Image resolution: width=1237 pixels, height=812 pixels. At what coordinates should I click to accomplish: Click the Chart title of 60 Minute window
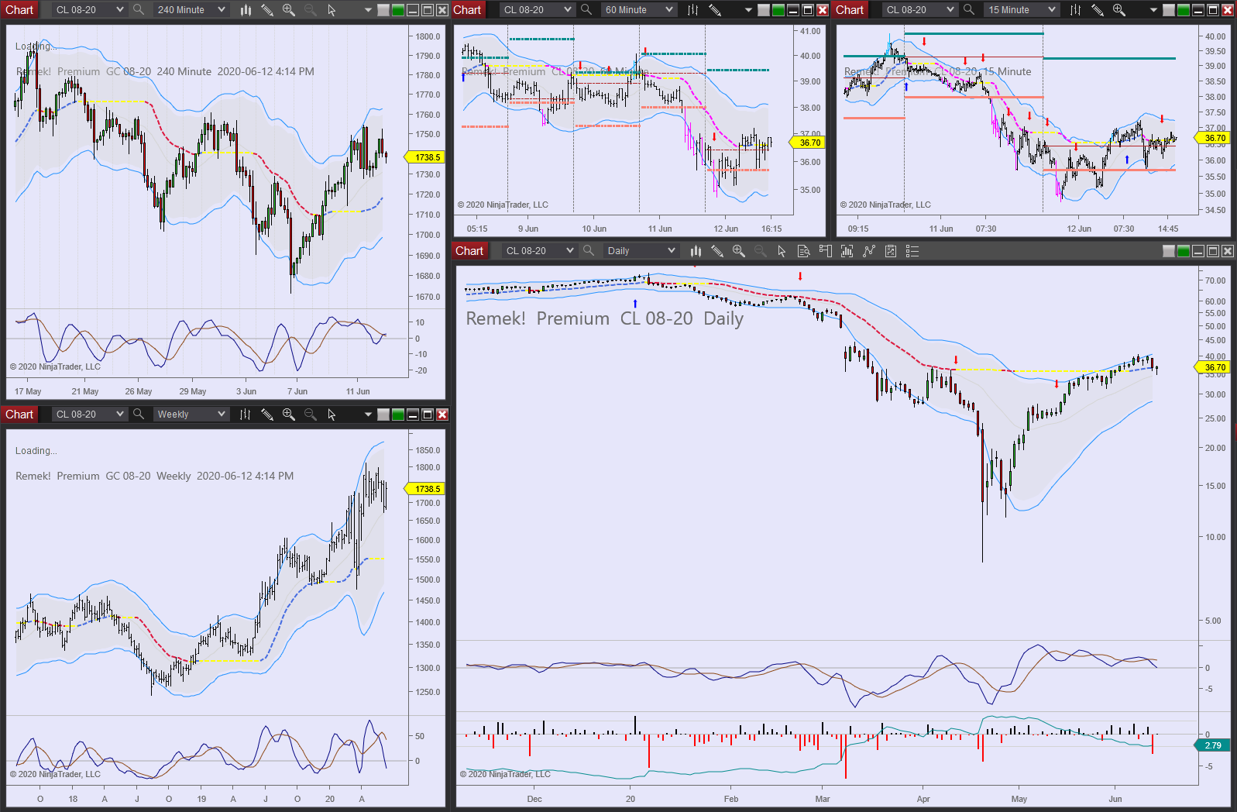(467, 10)
